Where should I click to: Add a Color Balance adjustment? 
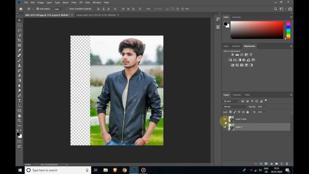tap(235, 60)
